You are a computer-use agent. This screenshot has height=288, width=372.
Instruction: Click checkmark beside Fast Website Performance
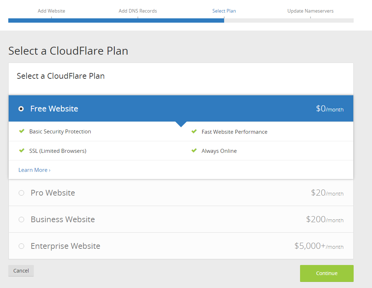(194, 132)
